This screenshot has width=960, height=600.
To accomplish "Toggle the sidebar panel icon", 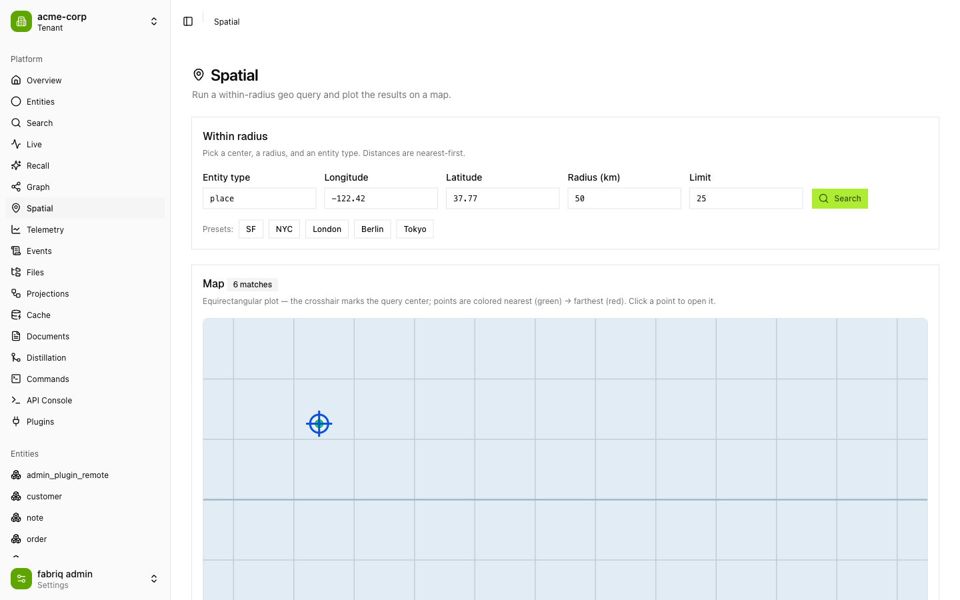I will 188,21.
